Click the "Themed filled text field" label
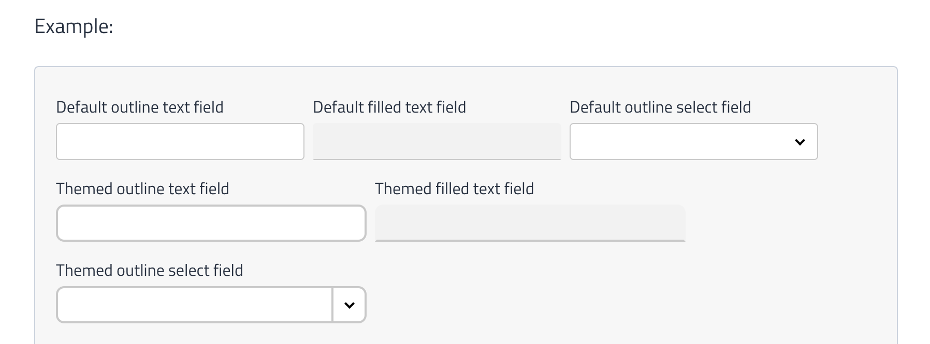930x344 pixels. 454,189
